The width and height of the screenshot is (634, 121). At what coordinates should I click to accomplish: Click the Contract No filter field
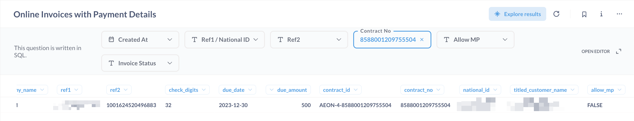(388, 40)
